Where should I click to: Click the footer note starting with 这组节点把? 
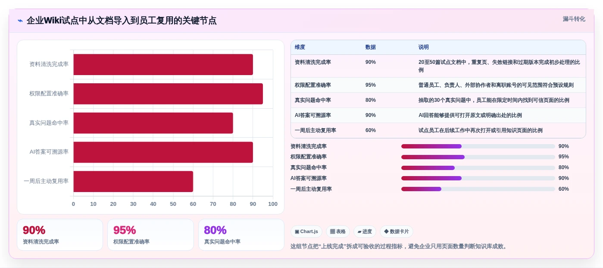pyautogui.click(x=400, y=246)
